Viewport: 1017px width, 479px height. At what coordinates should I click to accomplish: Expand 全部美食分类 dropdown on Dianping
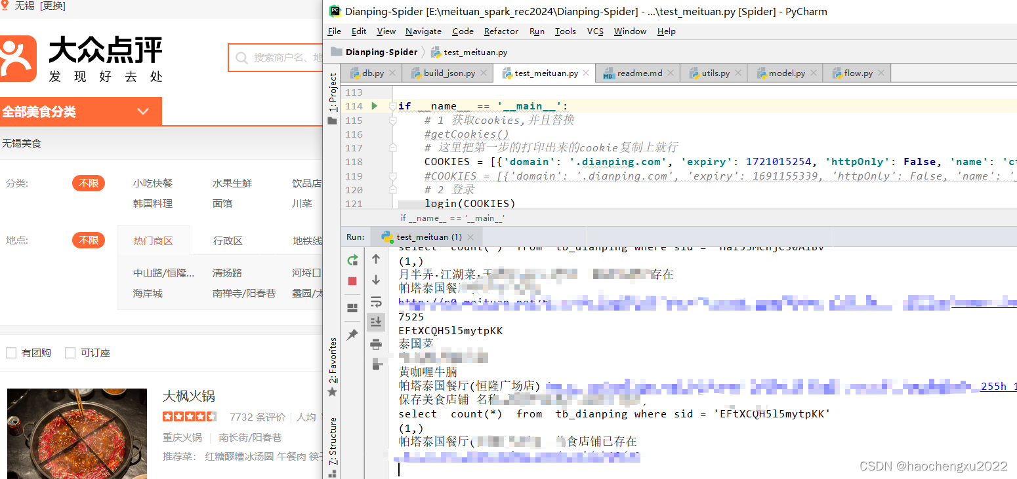143,111
